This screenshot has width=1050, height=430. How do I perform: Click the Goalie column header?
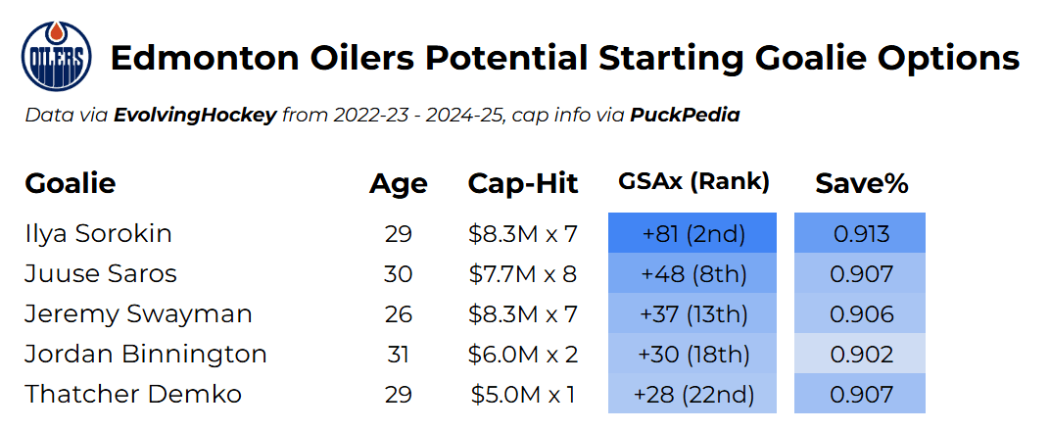(71, 183)
